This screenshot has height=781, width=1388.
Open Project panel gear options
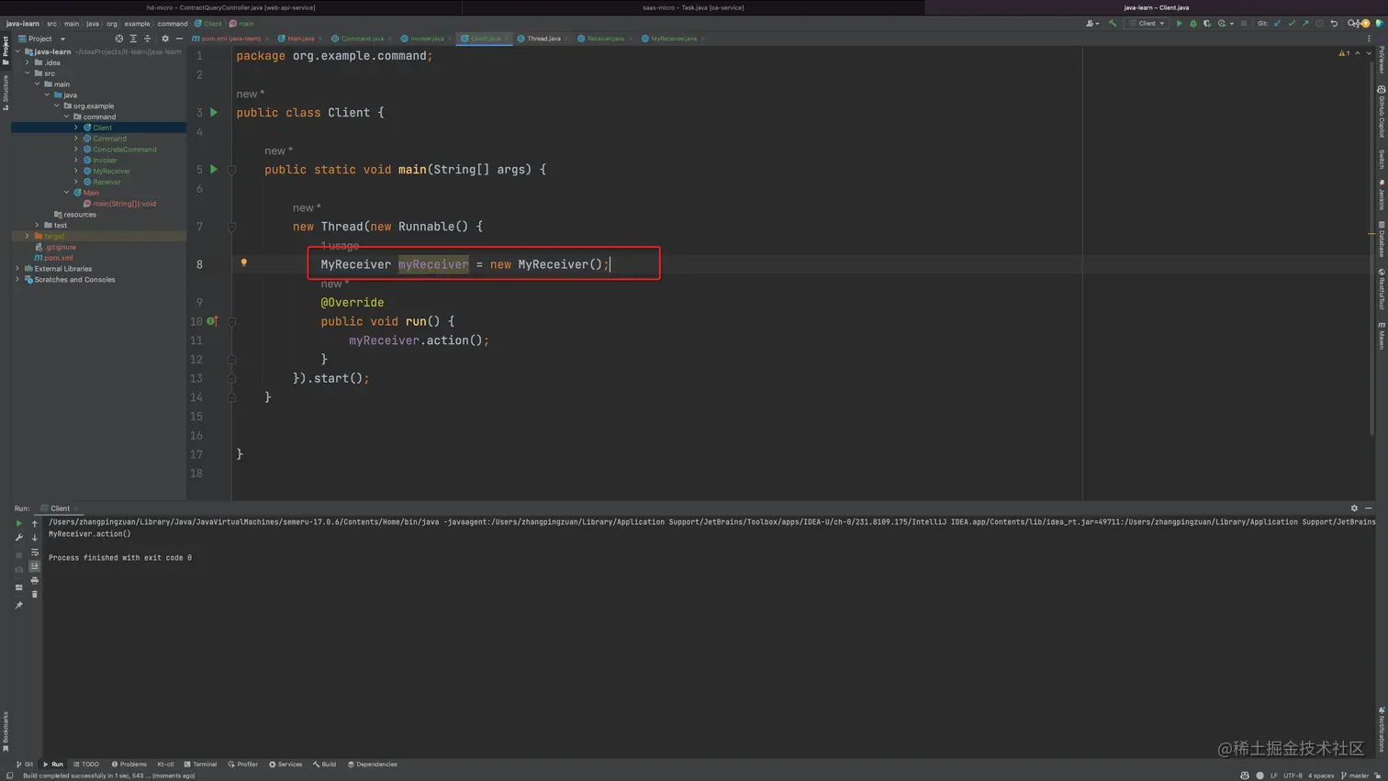pyautogui.click(x=165, y=39)
